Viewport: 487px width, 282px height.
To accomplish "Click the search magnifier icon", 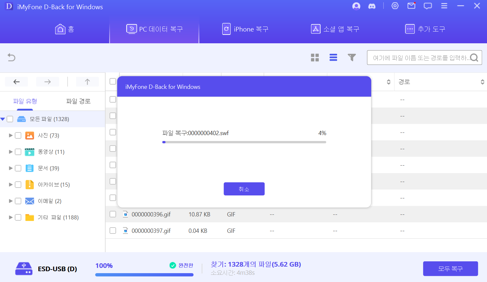I will (x=474, y=58).
